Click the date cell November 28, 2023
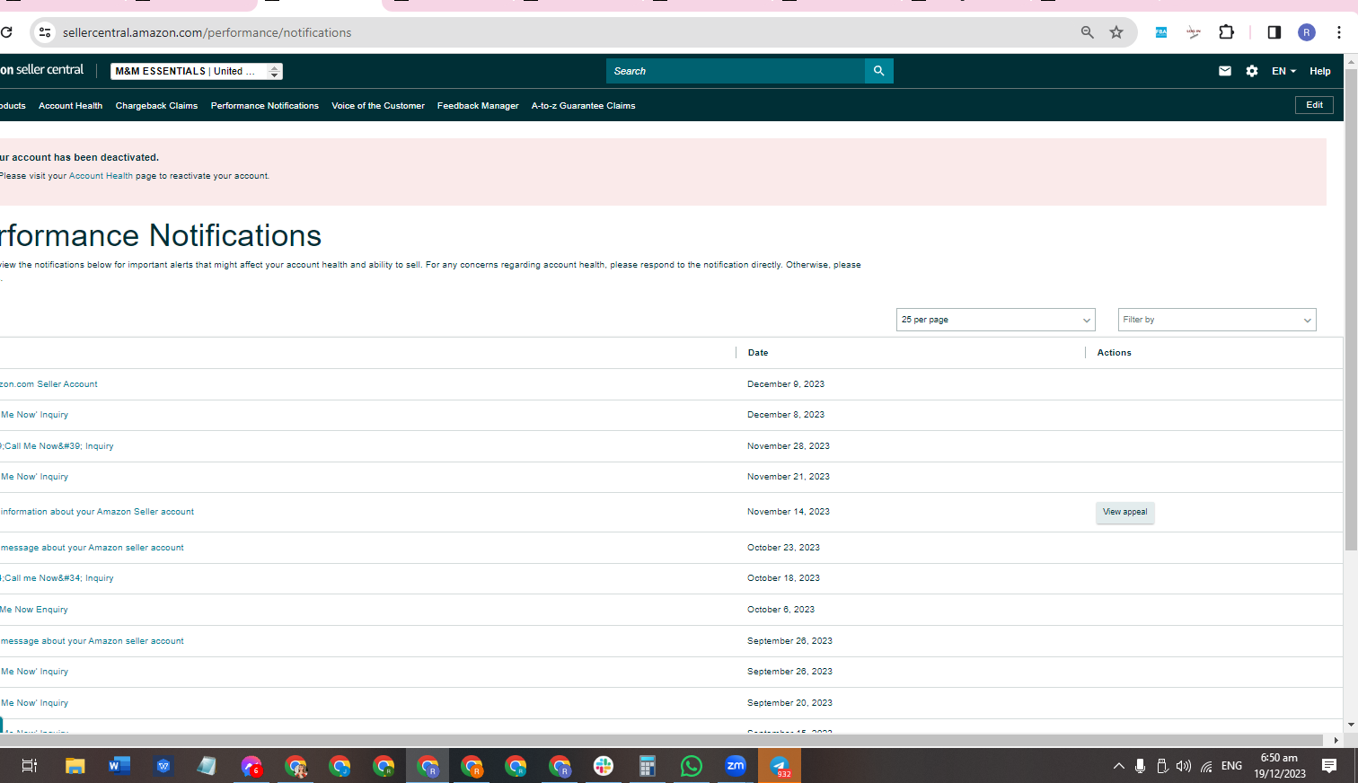The width and height of the screenshot is (1358, 783). click(x=789, y=446)
